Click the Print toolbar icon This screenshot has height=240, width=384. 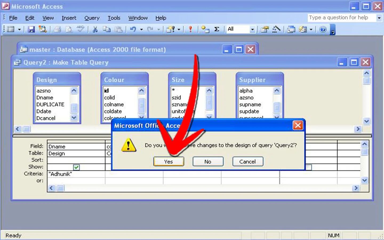(57, 29)
